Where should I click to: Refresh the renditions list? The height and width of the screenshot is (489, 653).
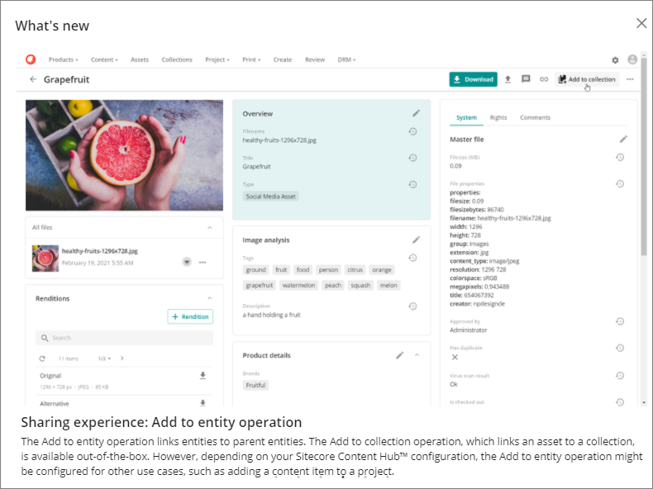tap(42, 358)
